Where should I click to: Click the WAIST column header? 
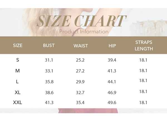(81, 46)
